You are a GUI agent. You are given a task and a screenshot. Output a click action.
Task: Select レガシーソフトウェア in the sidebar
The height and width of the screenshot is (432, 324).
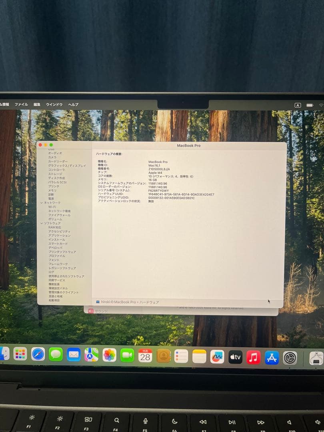pos(62,268)
